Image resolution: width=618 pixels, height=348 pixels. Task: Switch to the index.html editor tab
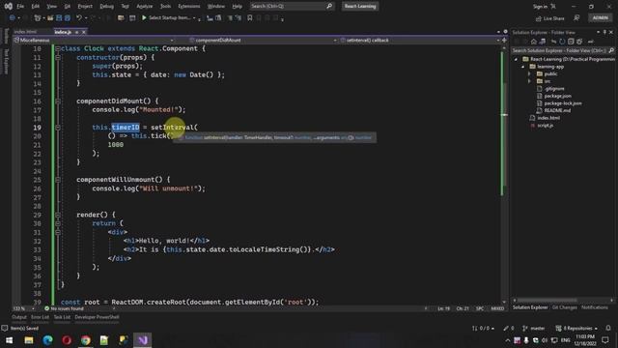coord(25,32)
